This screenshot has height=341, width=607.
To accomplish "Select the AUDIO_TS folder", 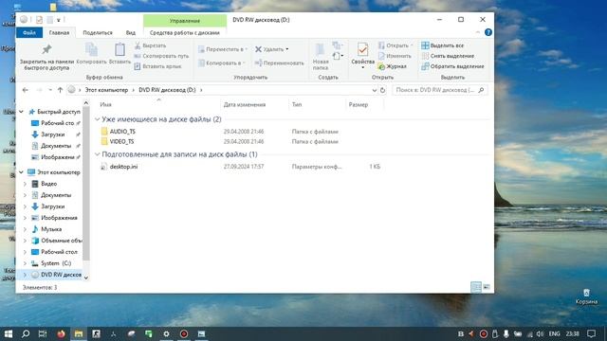I will (122, 132).
